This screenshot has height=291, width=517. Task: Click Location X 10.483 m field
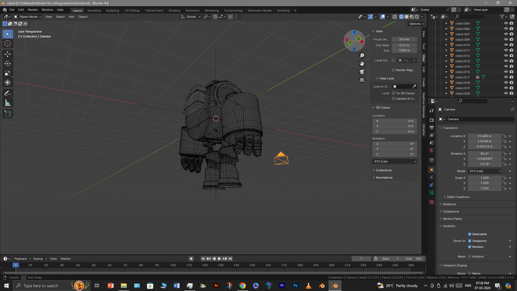pyautogui.click(x=484, y=136)
